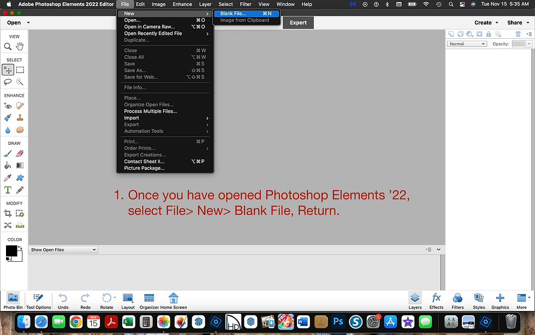Delete layer with trash icon
Screen dimensions: 535x335
click(x=518, y=34)
